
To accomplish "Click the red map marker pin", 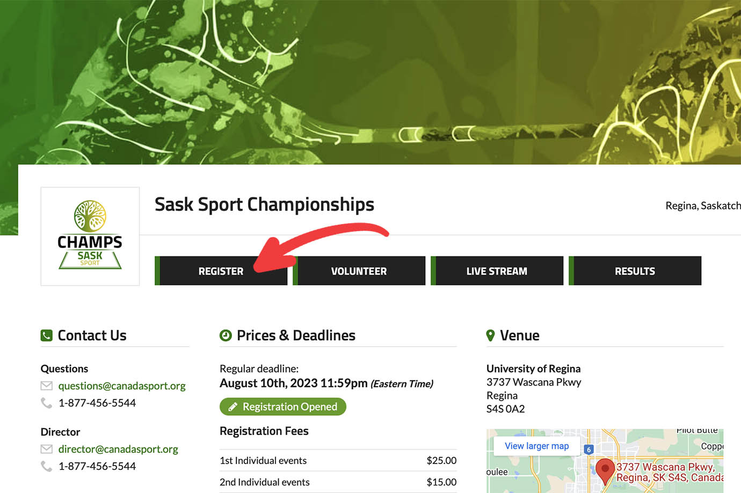I will click(x=605, y=470).
